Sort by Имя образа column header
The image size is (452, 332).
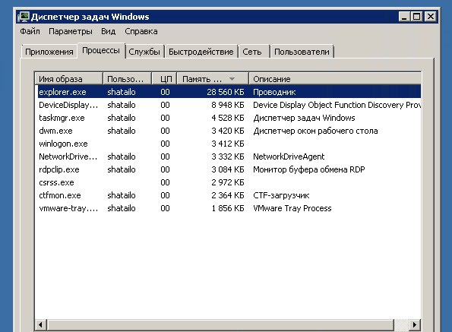(69, 79)
